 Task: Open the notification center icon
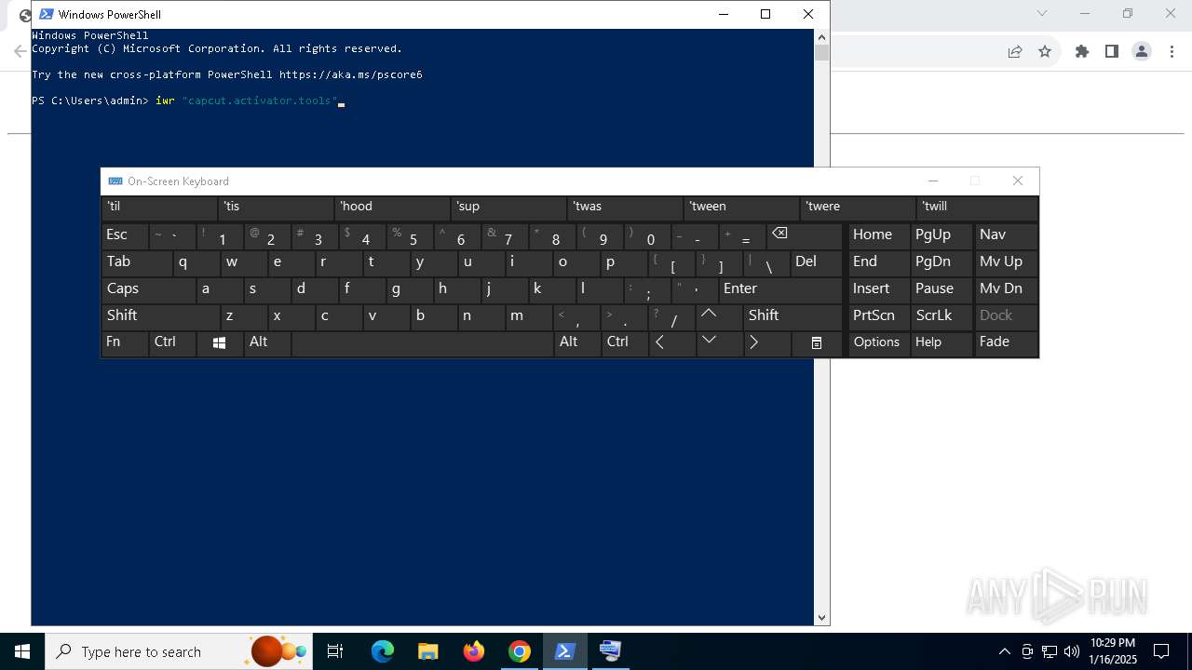(1161, 651)
